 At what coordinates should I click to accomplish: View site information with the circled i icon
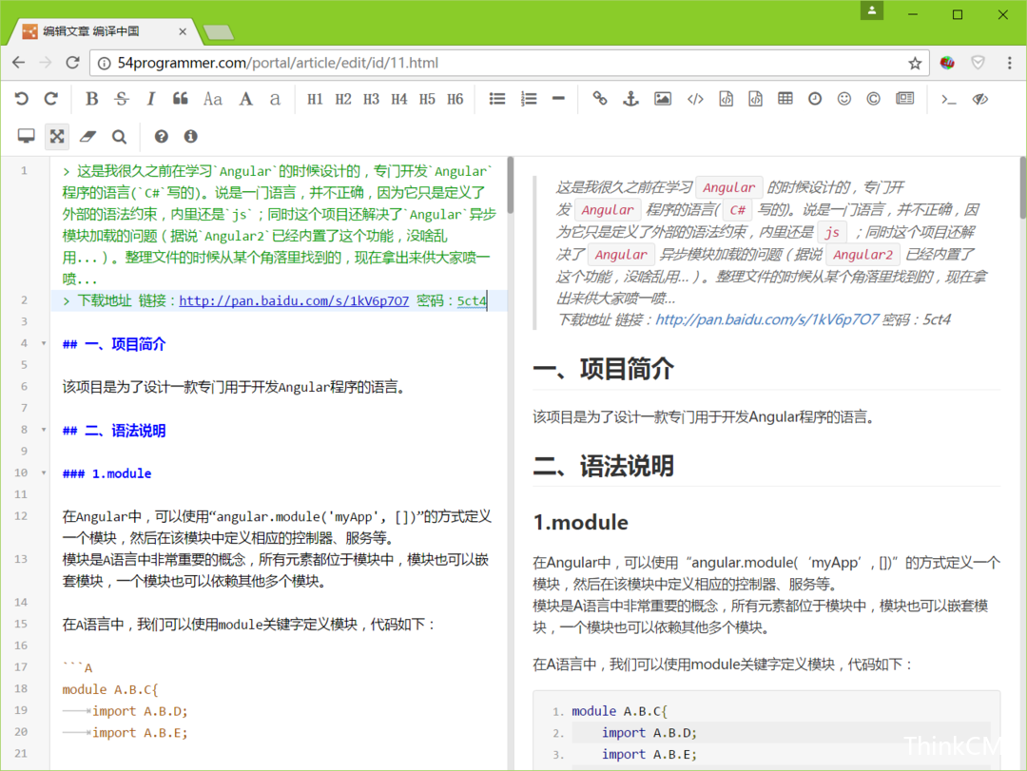click(104, 63)
